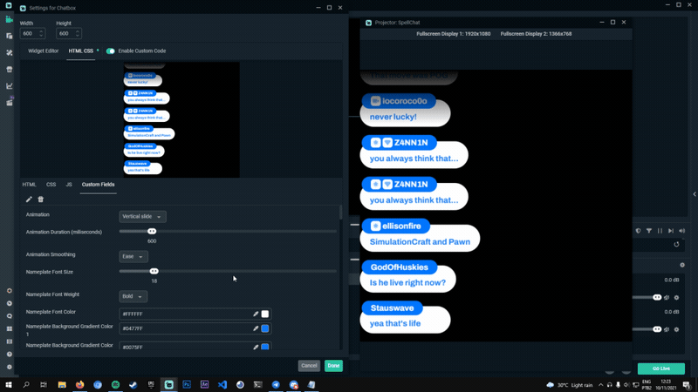Image resolution: width=698 pixels, height=392 pixels.
Task: Click the shield icon in source toolbar
Action: coord(639,231)
